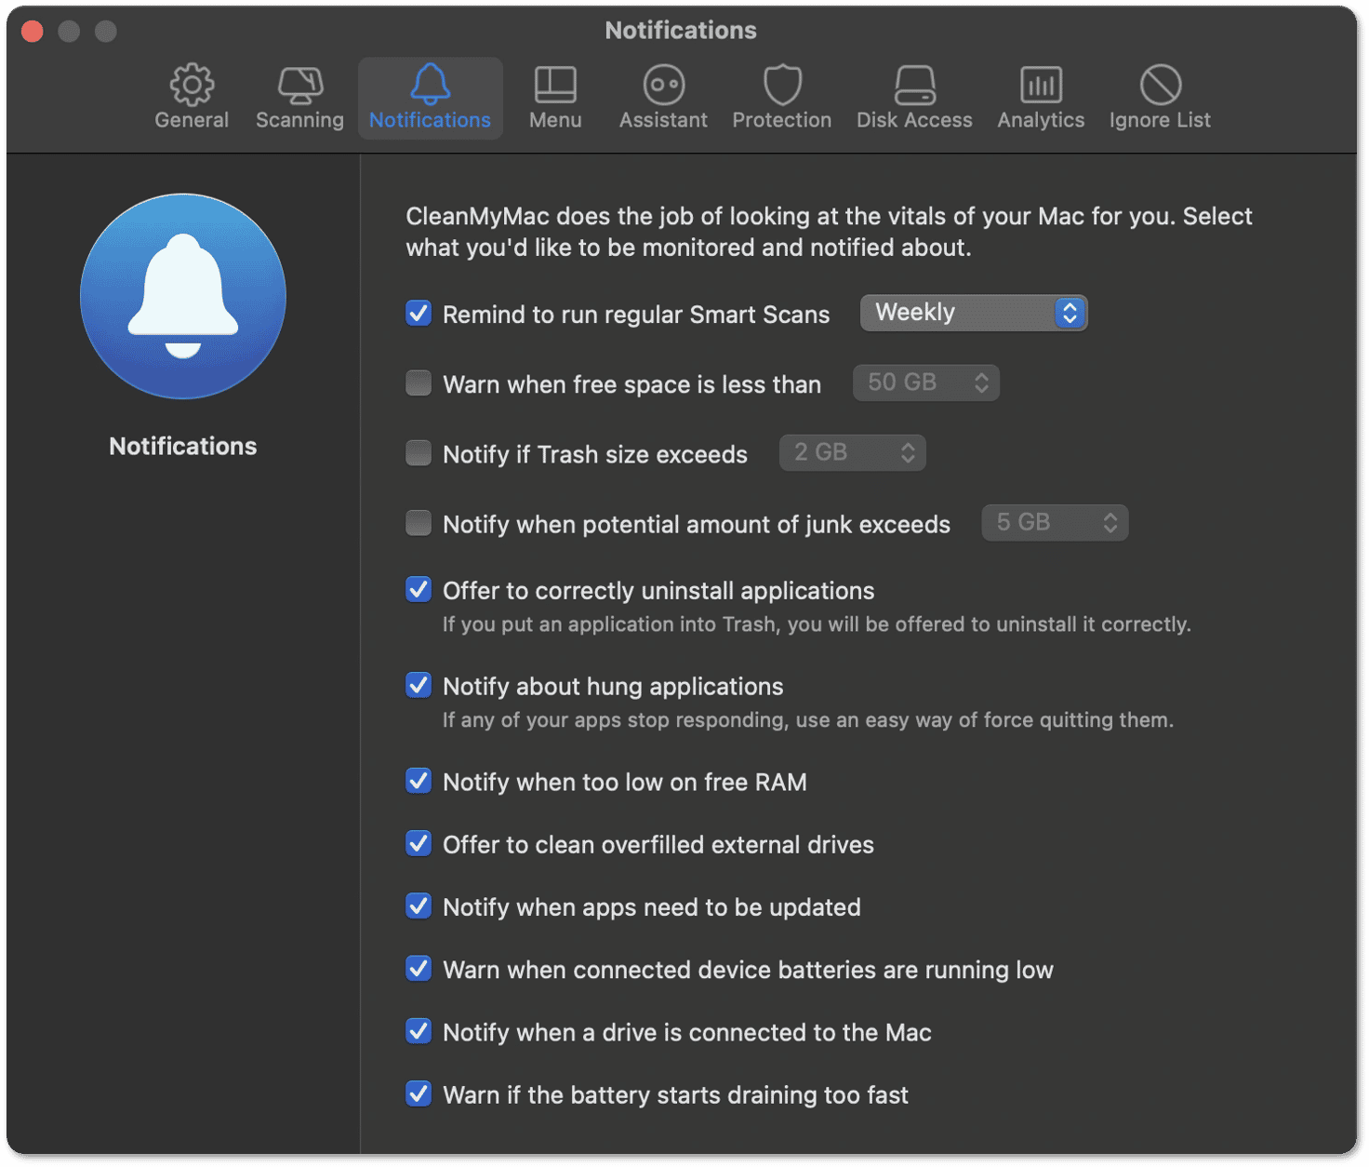Click the 'If you put an application into Trash' description
The height and width of the screenshot is (1167, 1369).
(817, 624)
